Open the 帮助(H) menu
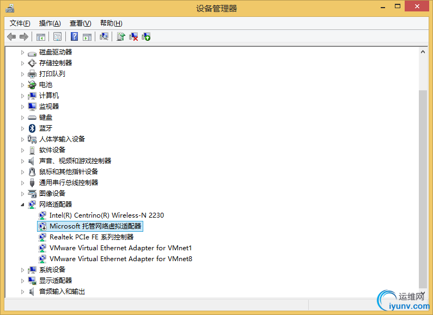Image resolution: width=433 pixels, height=315 pixels. click(x=111, y=23)
